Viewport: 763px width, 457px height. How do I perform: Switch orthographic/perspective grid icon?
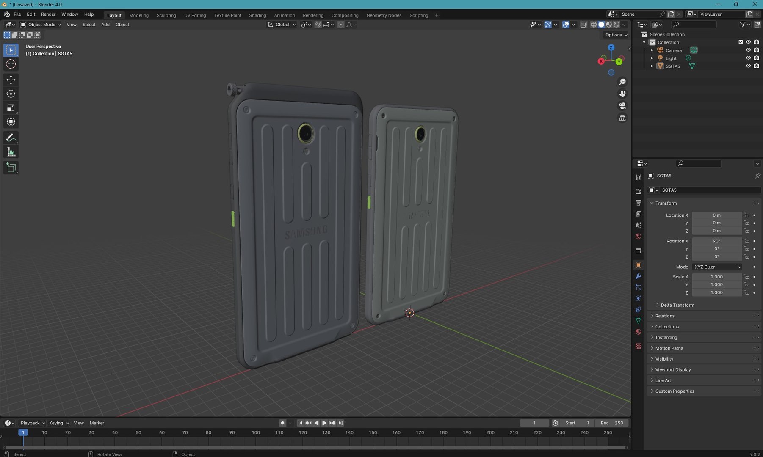[622, 118]
